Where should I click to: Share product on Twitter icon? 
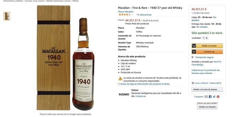pos(214,97)
